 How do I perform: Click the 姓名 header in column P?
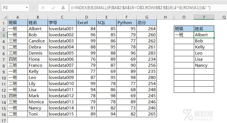(204, 29)
